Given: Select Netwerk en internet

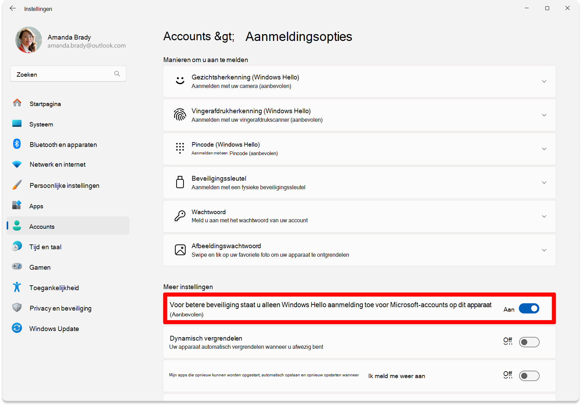Looking at the screenshot, I should (68, 164).
